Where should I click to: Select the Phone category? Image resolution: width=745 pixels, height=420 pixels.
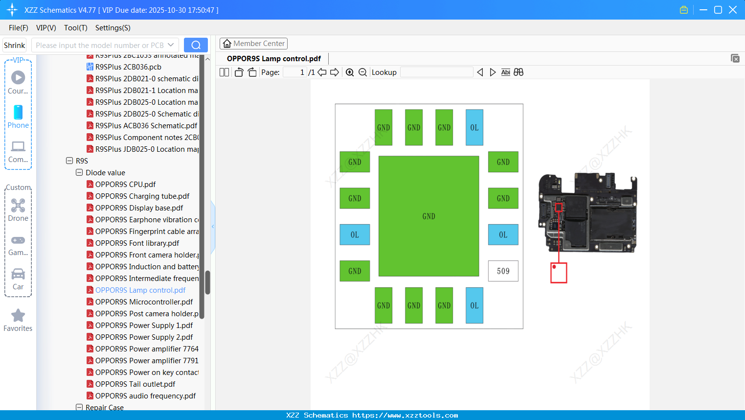pos(18,117)
